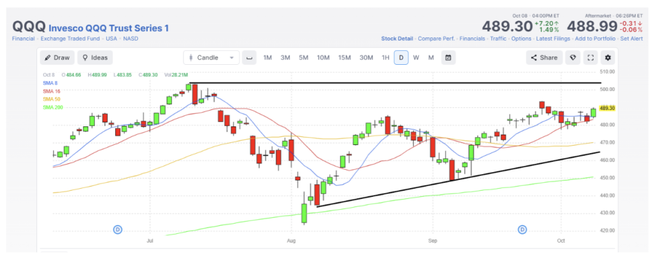This screenshot has height=258, width=652.
Task: Open the Draw tool
Action: [57, 58]
